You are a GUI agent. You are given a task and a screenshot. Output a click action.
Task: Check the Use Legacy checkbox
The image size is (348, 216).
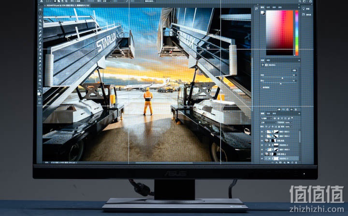(x=261, y=87)
